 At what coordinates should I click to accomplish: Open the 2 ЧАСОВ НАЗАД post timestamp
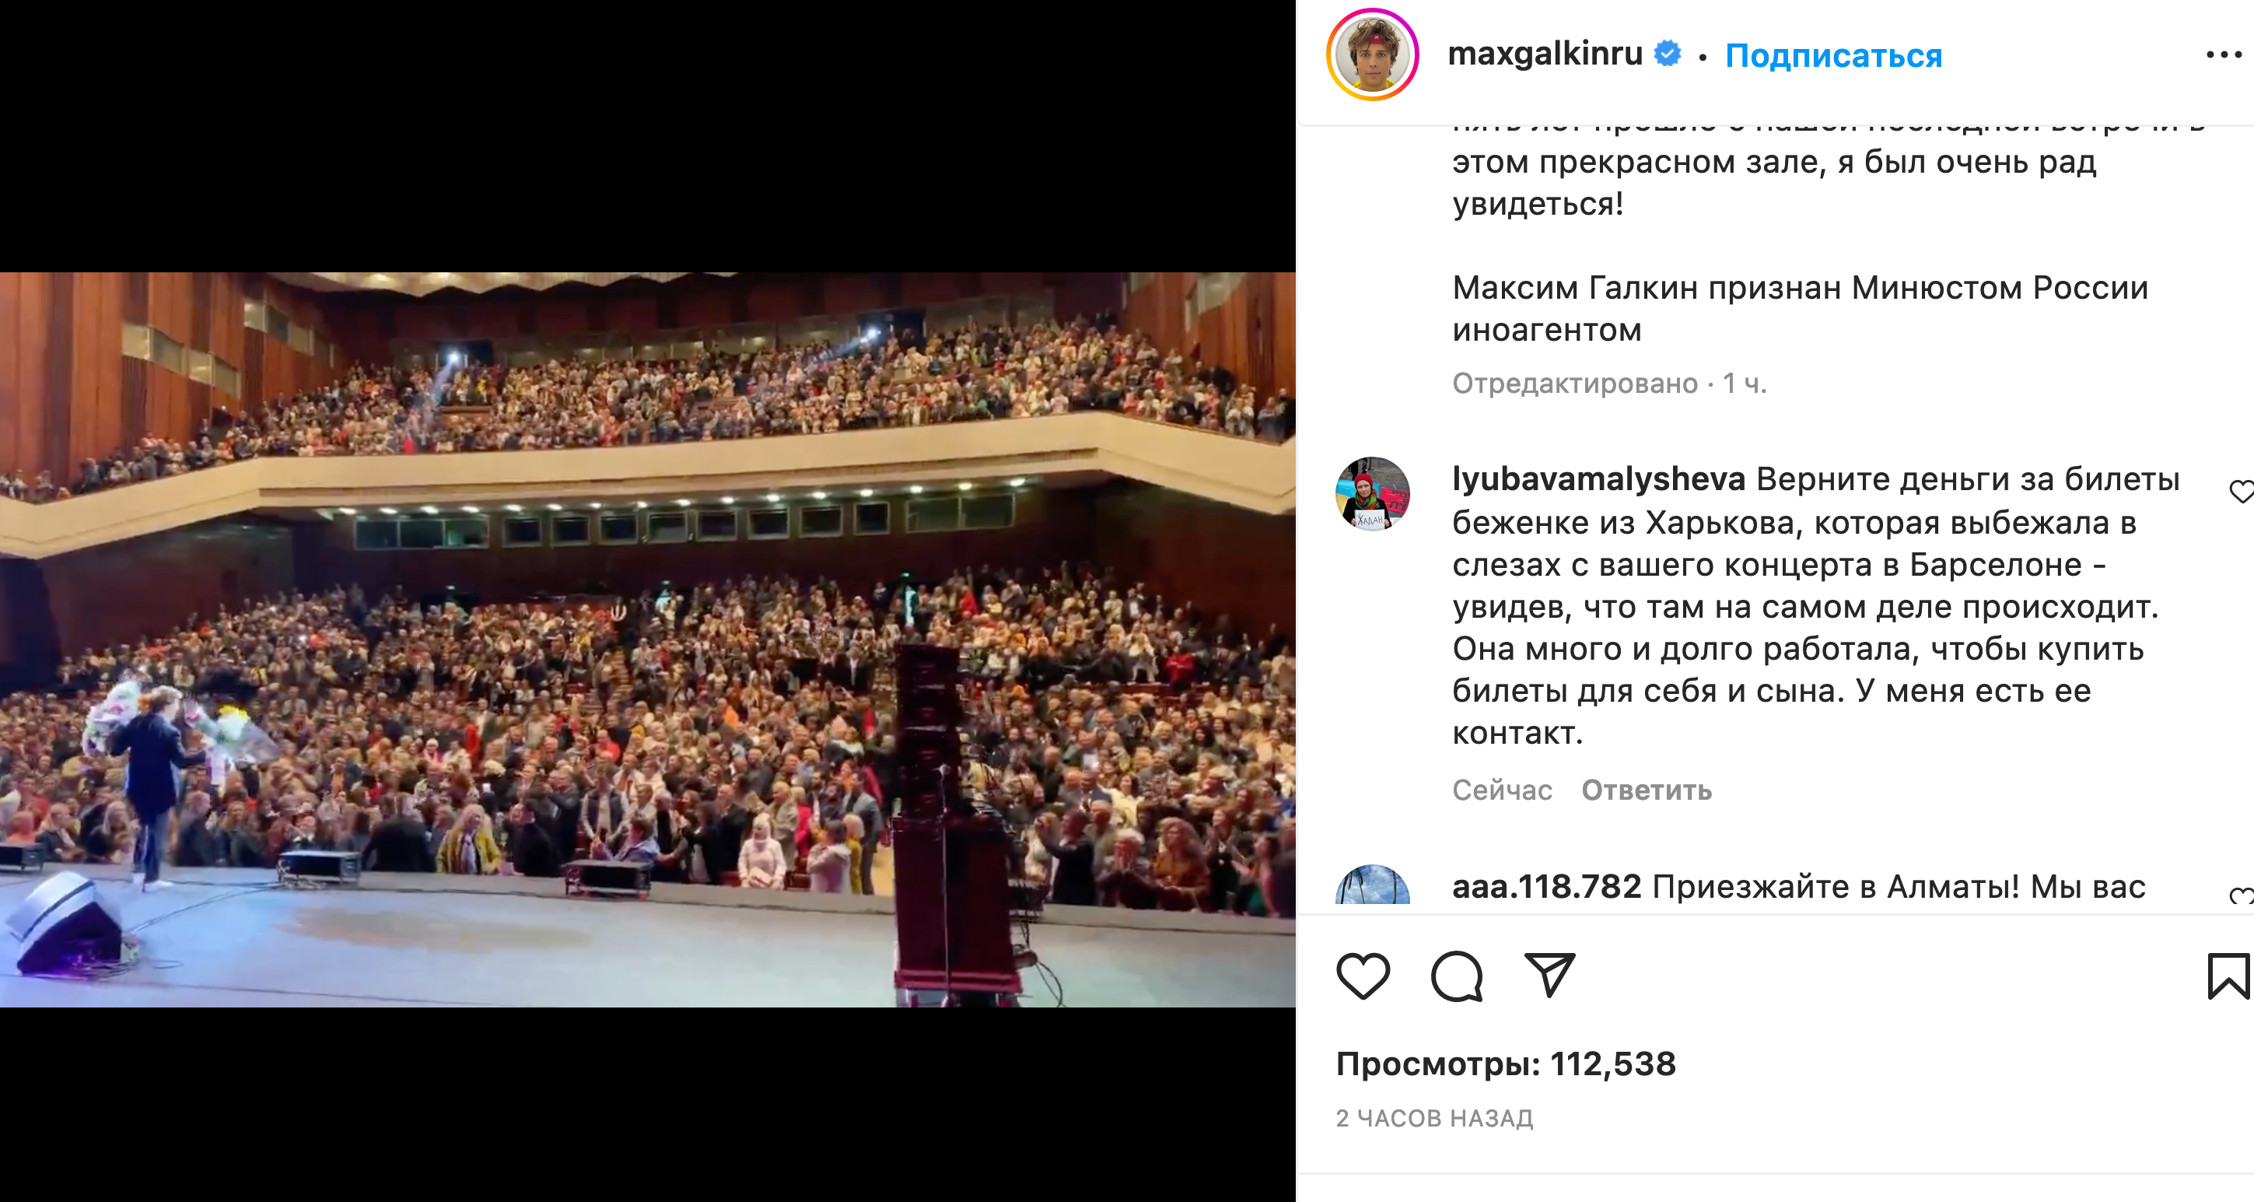tap(1434, 1118)
